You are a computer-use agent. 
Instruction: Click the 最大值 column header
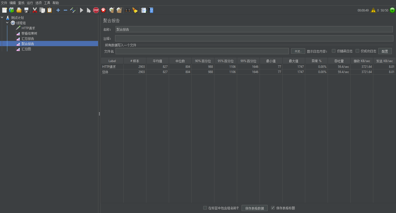pos(294,61)
